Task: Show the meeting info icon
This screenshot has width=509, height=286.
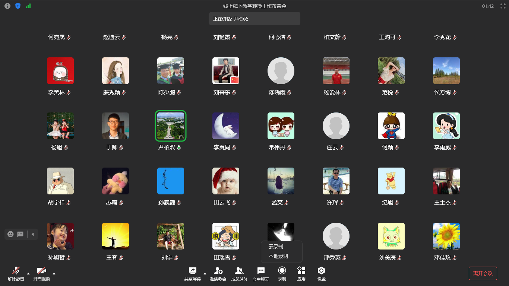Action: (7, 6)
